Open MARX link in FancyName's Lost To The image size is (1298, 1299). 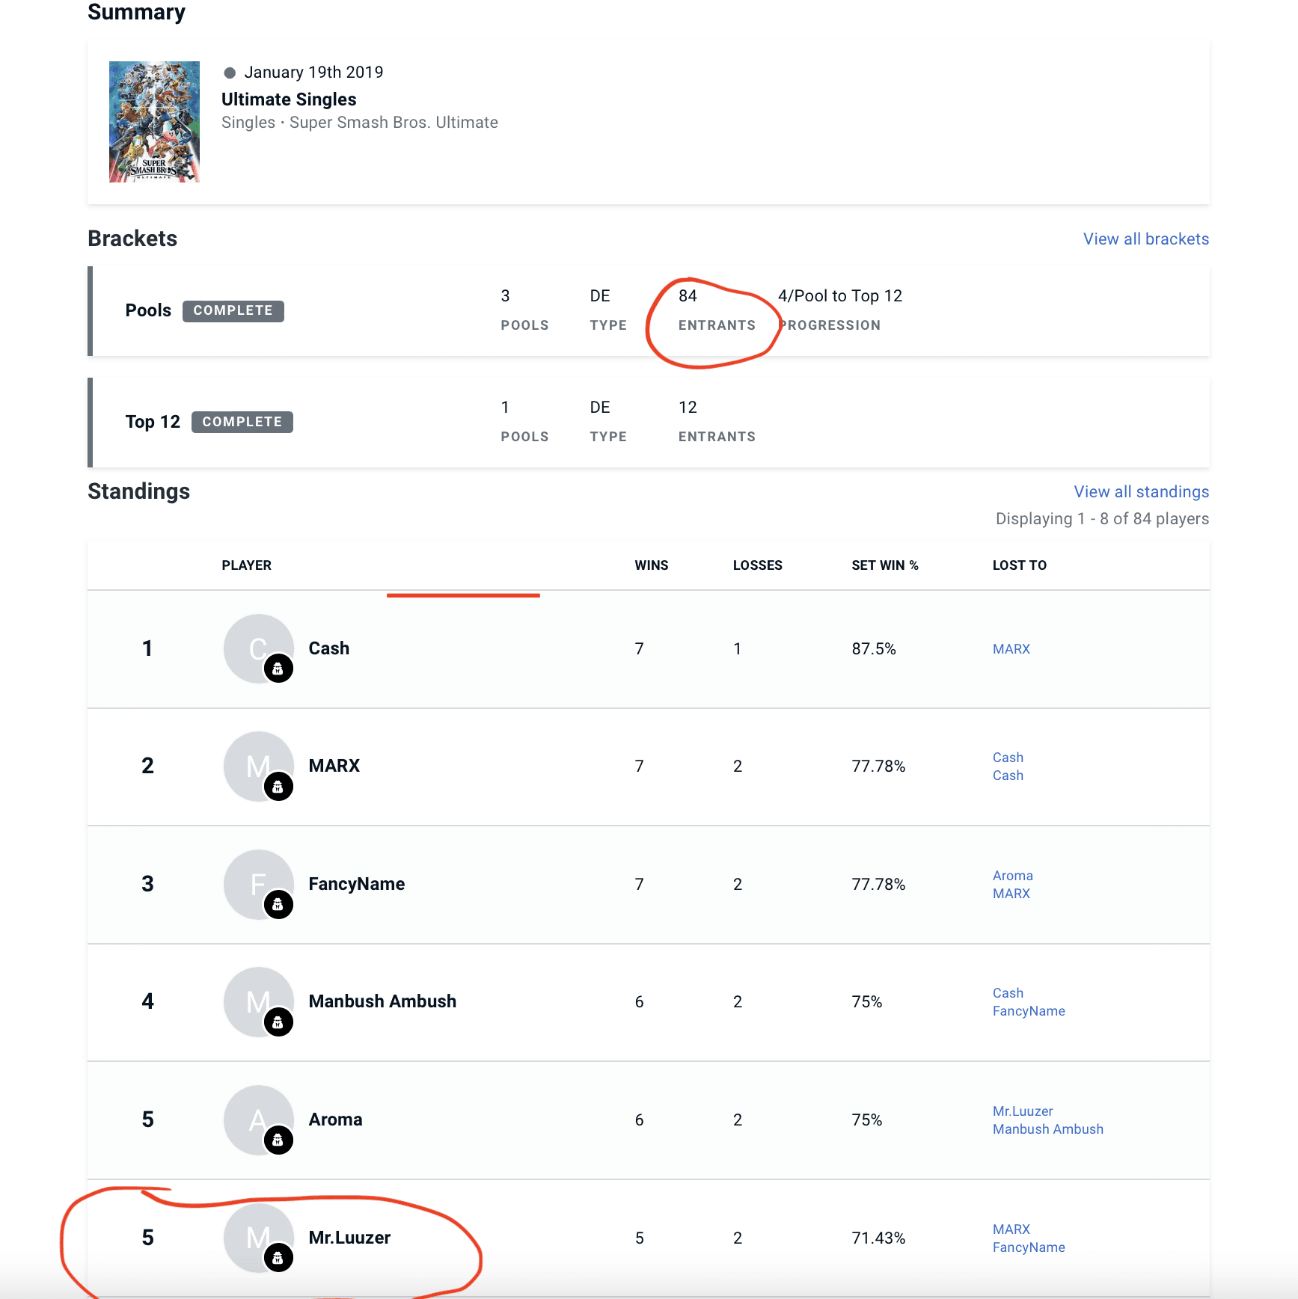(x=1011, y=894)
